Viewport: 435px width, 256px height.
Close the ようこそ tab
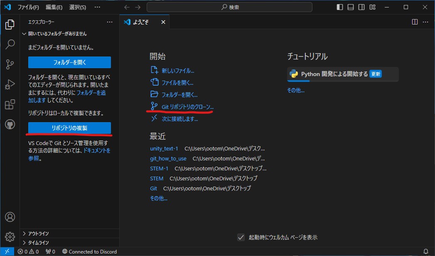(163, 22)
